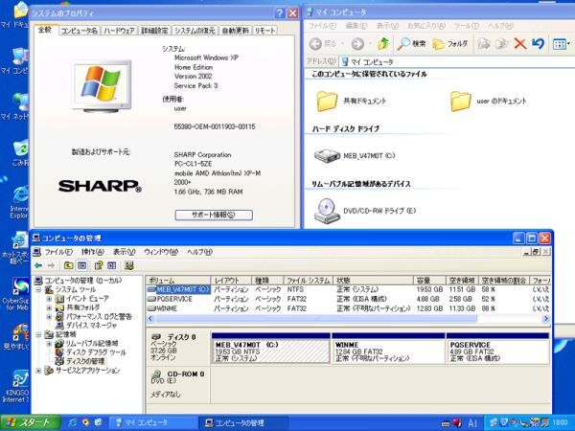Click the Back button in My Computer window
575x431 pixels.
(315, 44)
